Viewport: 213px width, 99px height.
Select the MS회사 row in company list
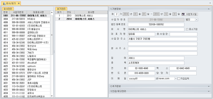coord(26,19)
